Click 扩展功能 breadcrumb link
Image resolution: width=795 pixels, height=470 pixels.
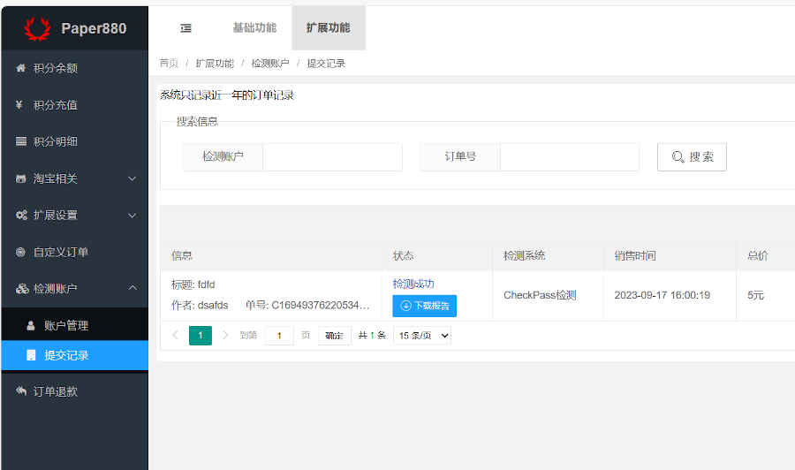[215, 64]
